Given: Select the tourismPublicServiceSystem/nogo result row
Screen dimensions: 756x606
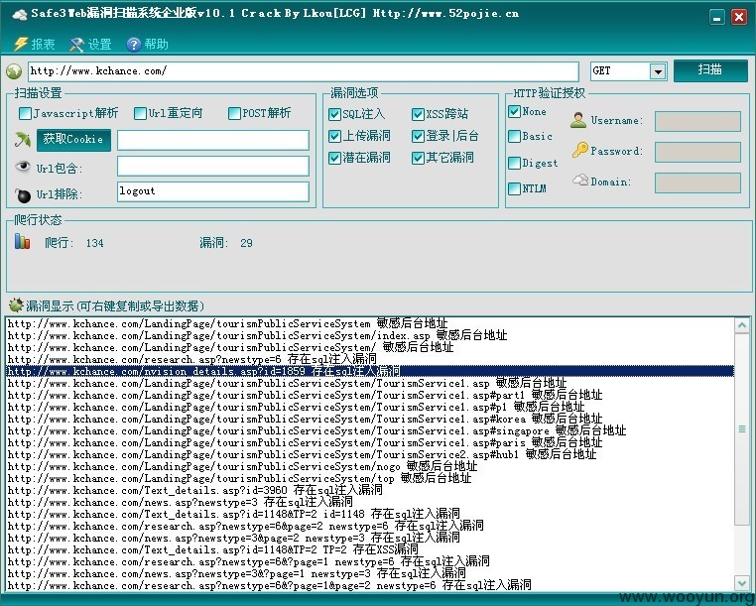Looking at the screenshot, I should 370,466.
